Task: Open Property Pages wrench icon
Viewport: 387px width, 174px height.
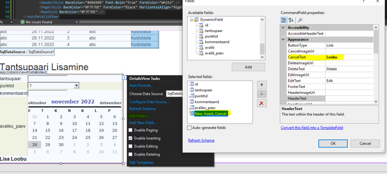Action: [300, 20]
